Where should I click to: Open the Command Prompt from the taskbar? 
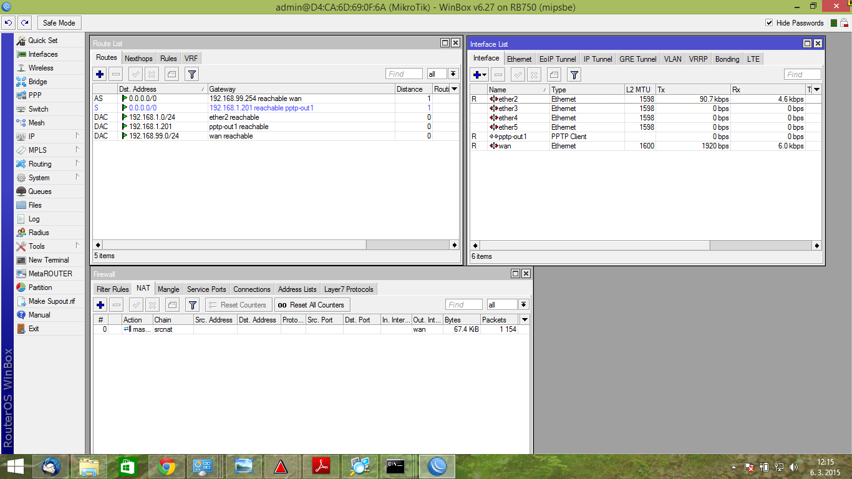pos(397,467)
